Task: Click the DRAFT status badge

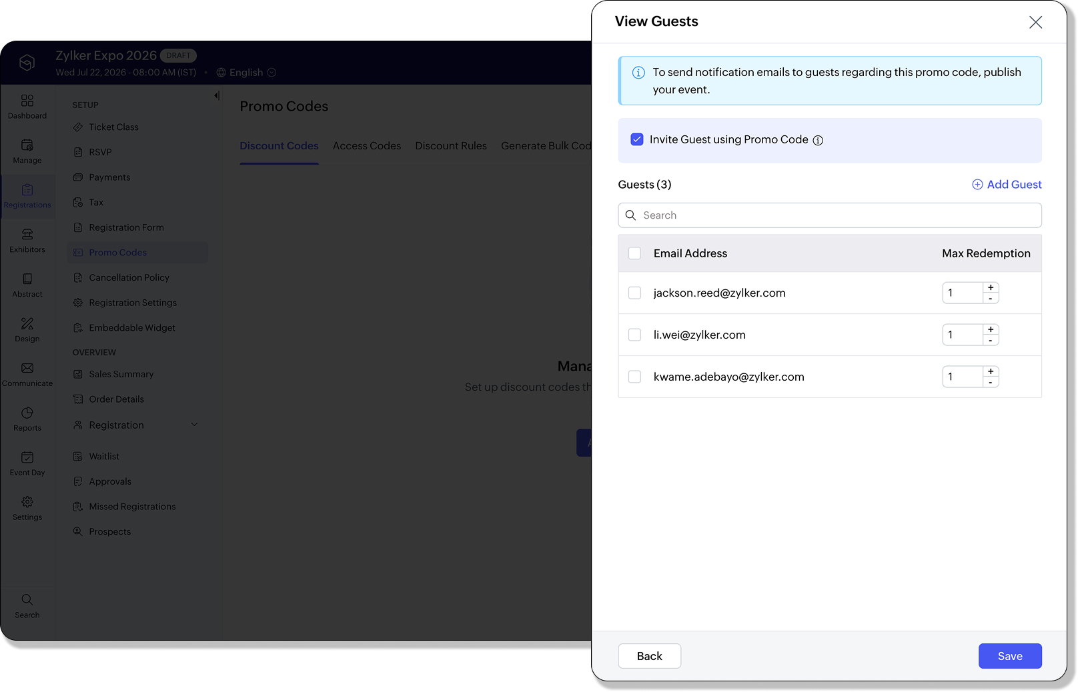Action: click(x=178, y=56)
